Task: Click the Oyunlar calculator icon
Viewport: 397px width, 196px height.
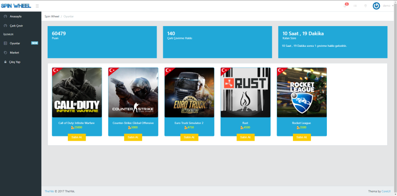Action: 6,43
